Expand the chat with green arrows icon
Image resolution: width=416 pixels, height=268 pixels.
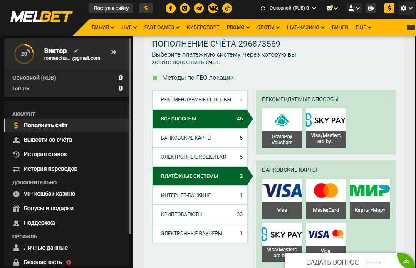click(x=406, y=262)
